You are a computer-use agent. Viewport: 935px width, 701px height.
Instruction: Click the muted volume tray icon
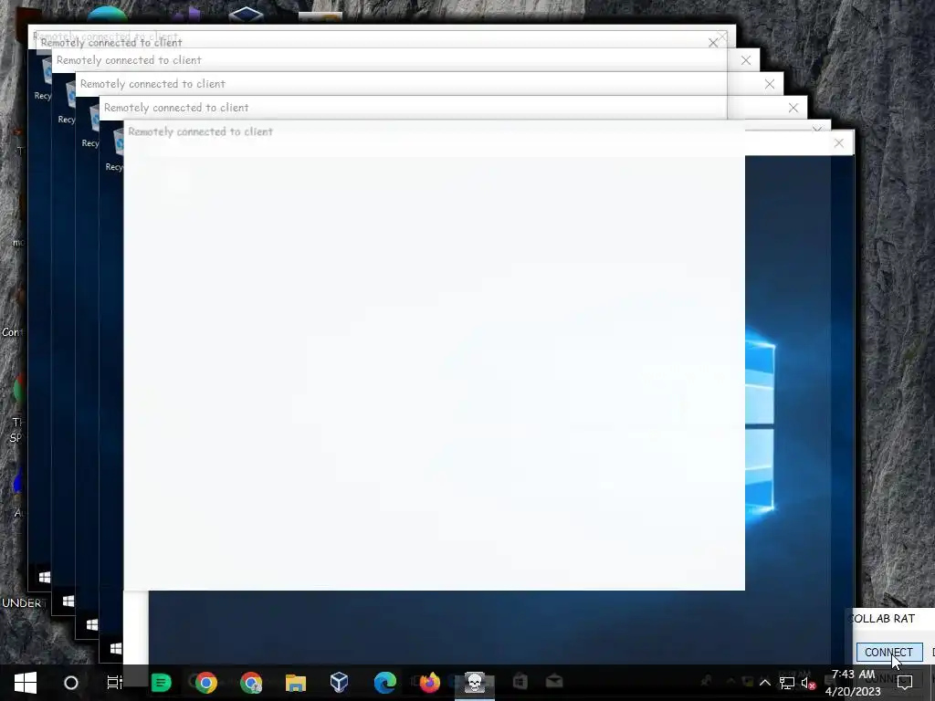point(809,683)
